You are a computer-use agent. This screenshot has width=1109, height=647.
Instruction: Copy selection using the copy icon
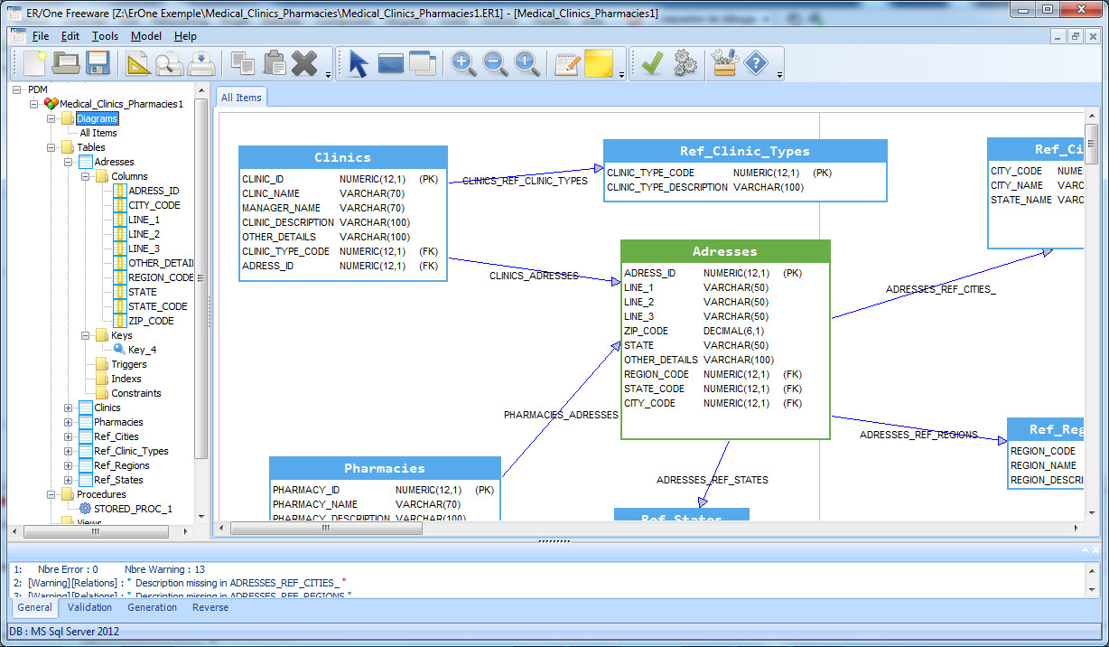click(242, 63)
